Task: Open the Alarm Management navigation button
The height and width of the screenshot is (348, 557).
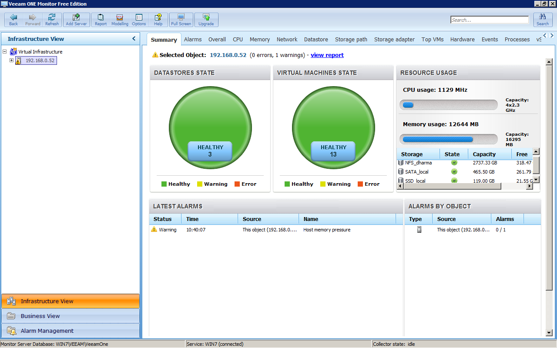Action: point(70,331)
